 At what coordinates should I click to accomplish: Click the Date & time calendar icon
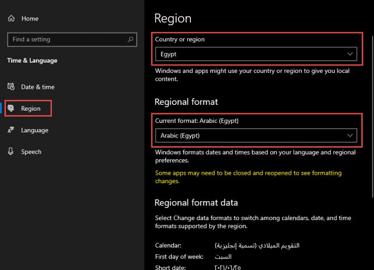[11, 86]
